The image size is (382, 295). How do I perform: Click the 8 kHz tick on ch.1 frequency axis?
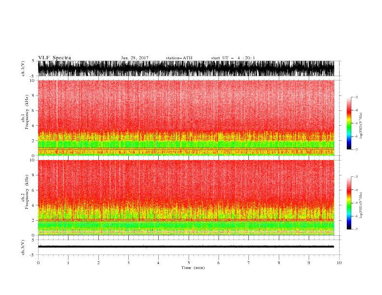point(33,95)
